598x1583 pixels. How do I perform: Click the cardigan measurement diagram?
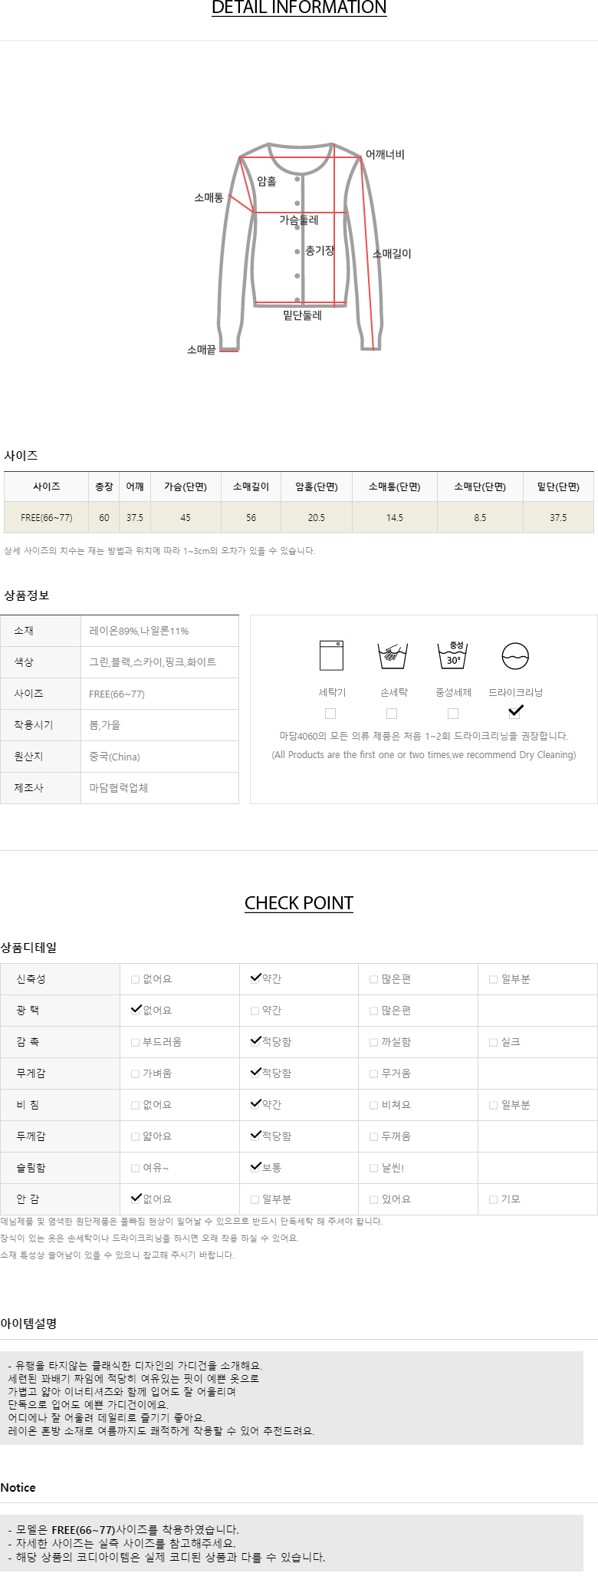click(300, 247)
